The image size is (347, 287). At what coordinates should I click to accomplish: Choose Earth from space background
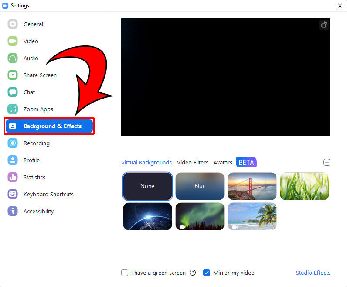[147, 216]
